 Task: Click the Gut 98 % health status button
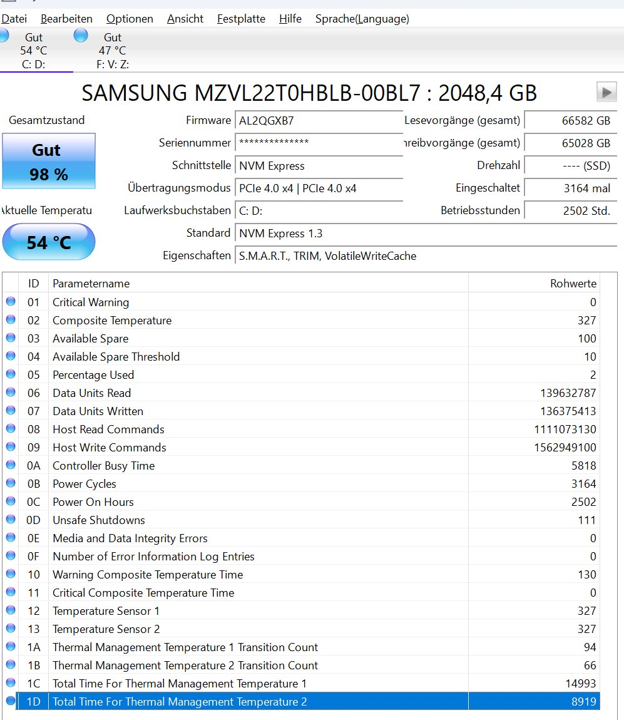click(x=49, y=161)
